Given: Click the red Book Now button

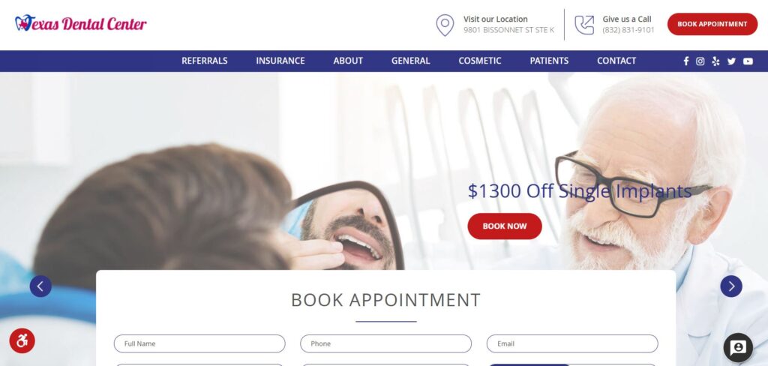Looking at the screenshot, I should (x=505, y=226).
